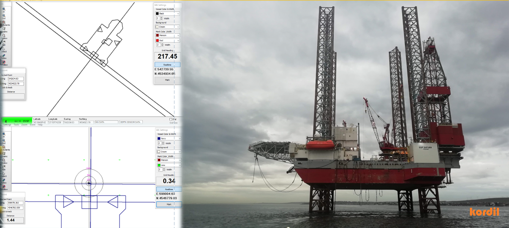Click grid heading value 0.34

click(x=169, y=181)
